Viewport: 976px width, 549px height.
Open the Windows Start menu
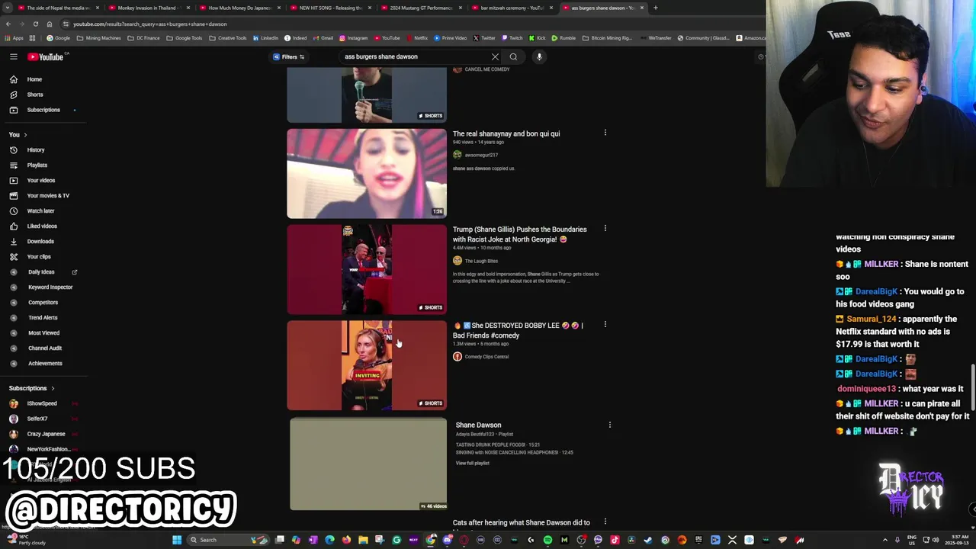point(177,540)
